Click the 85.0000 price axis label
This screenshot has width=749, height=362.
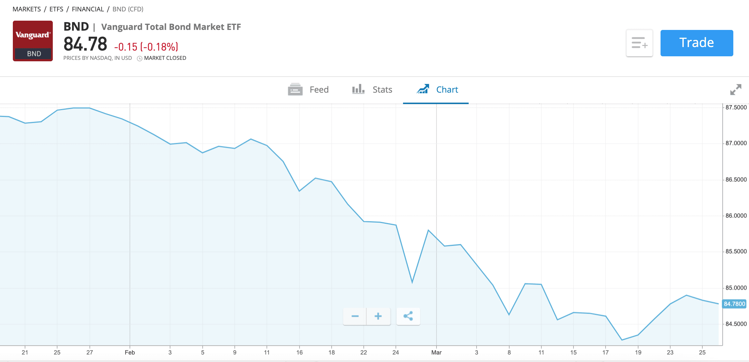coord(736,288)
